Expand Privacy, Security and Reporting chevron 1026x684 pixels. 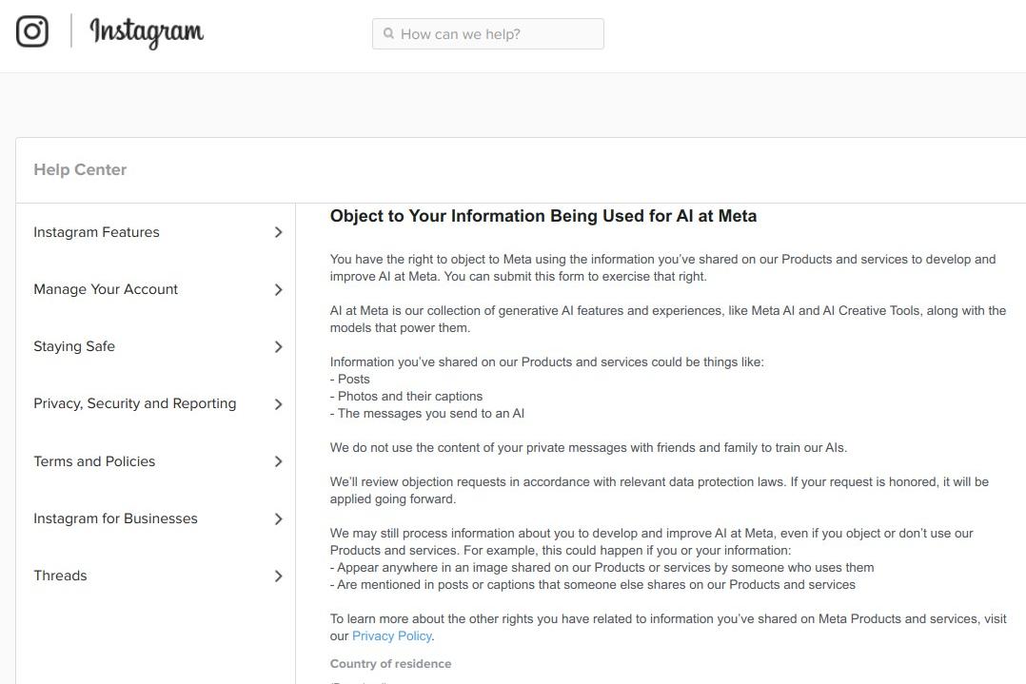(x=279, y=404)
